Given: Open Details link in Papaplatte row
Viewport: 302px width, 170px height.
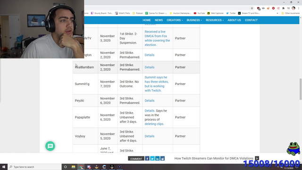Looking at the screenshot, I should coord(150,110).
